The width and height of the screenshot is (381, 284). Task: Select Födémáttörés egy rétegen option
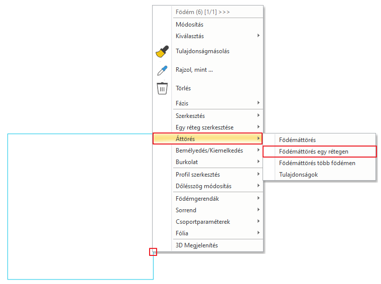(320, 152)
